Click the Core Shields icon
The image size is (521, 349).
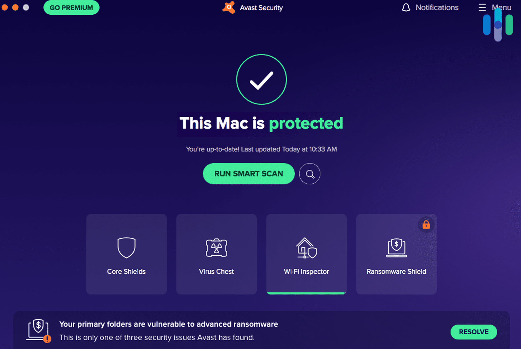click(x=126, y=248)
